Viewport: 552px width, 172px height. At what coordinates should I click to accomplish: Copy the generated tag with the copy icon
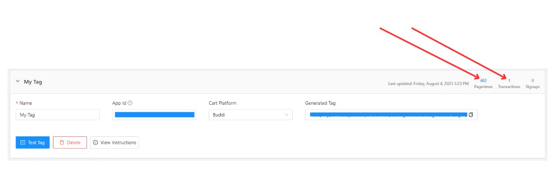point(471,115)
